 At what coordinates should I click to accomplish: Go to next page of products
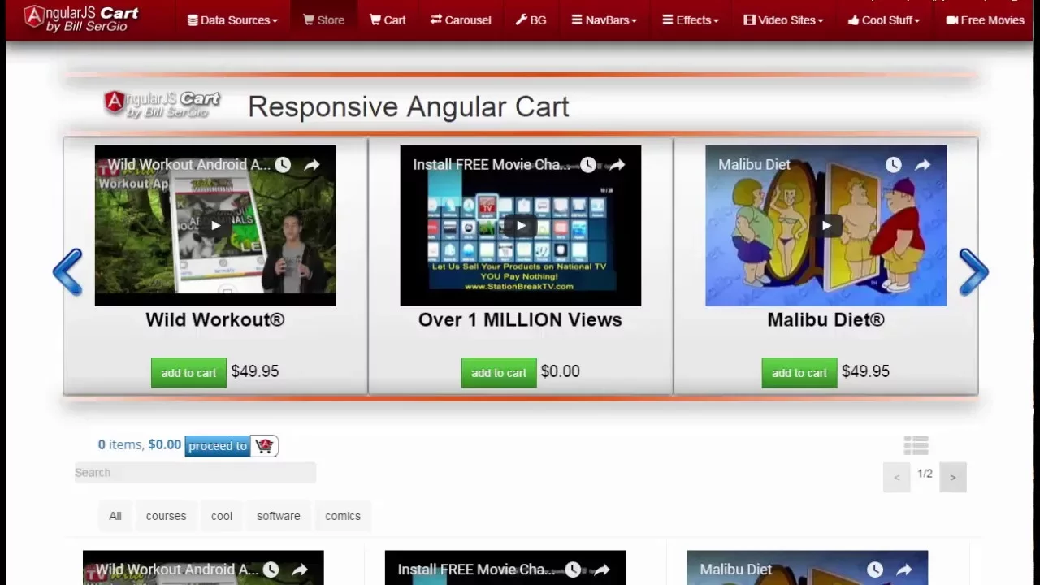953,477
